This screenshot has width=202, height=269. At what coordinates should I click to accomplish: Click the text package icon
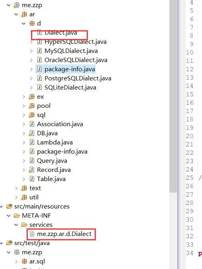click(24, 188)
